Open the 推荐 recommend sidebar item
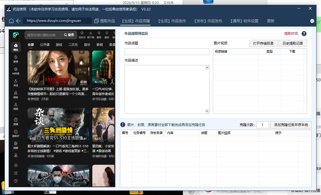321x195 pixels. pos(16,59)
